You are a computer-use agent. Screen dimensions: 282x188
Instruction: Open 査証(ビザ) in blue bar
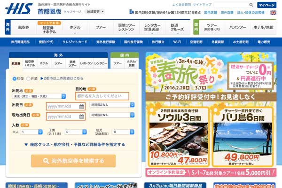[x=46, y=42]
